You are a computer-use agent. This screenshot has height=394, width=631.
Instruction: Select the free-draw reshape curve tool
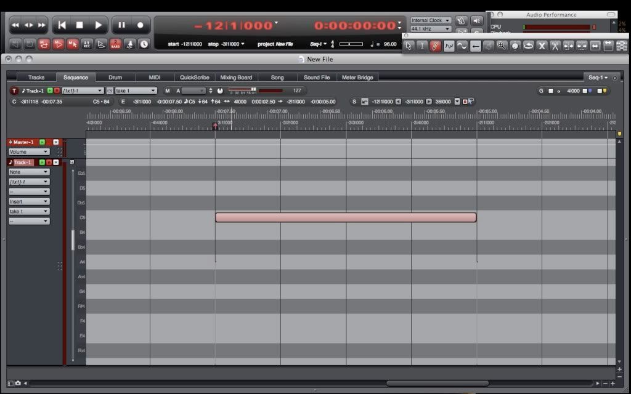(x=449, y=46)
